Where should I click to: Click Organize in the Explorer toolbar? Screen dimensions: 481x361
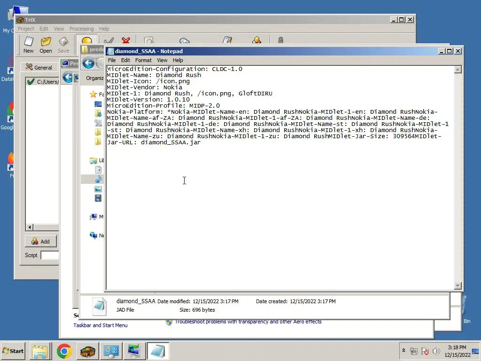click(94, 78)
